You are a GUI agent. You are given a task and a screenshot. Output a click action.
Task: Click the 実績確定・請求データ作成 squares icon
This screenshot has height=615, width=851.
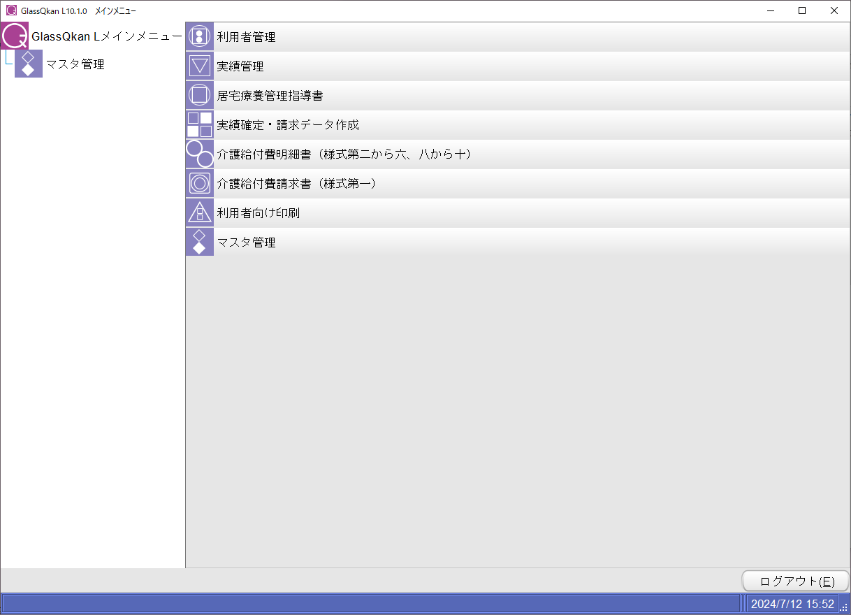click(x=199, y=124)
